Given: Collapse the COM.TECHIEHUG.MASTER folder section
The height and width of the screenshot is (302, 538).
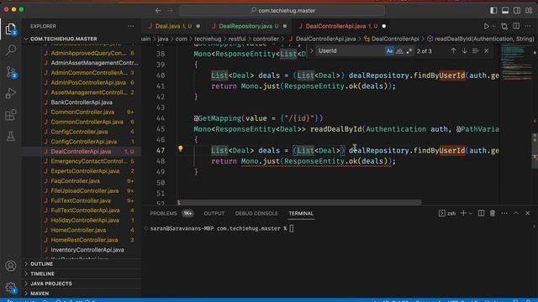Looking at the screenshot, I should click(x=82, y=39).
